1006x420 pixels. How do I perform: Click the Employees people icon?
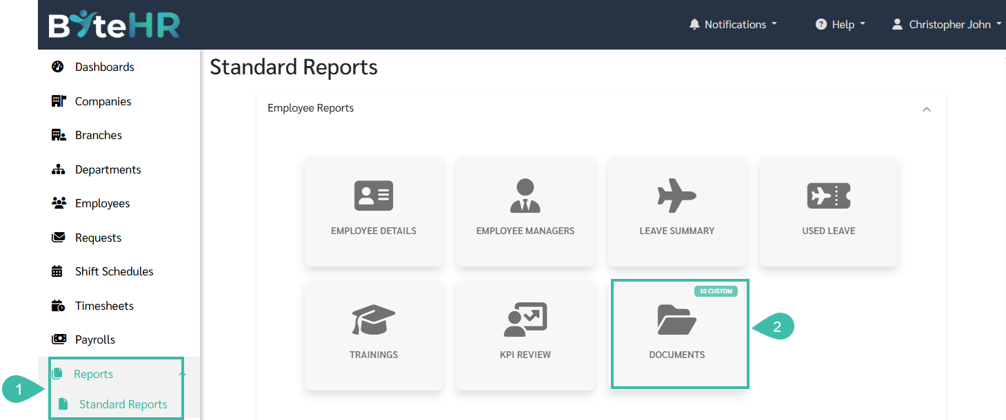(x=59, y=203)
